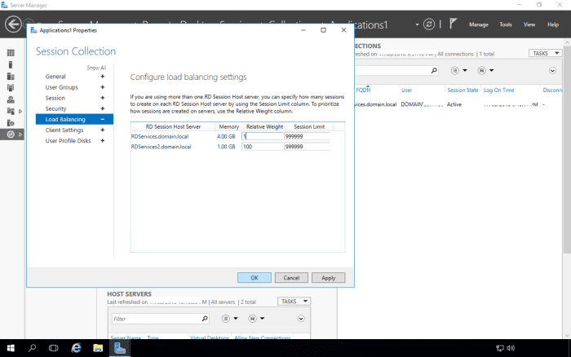The width and height of the screenshot is (571, 357).
Task: Click the network tray icon
Action: click(x=499, y=348)
